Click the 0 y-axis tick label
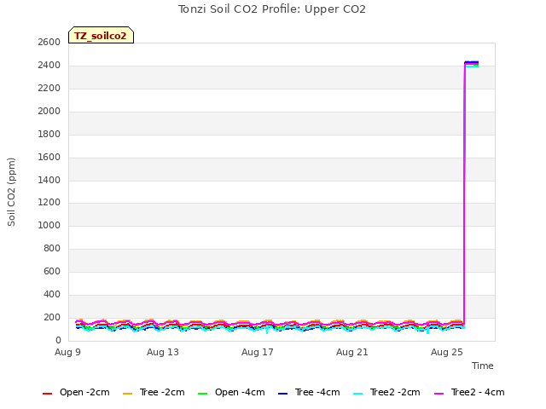 pyautogui.click(x=58, y=340)
